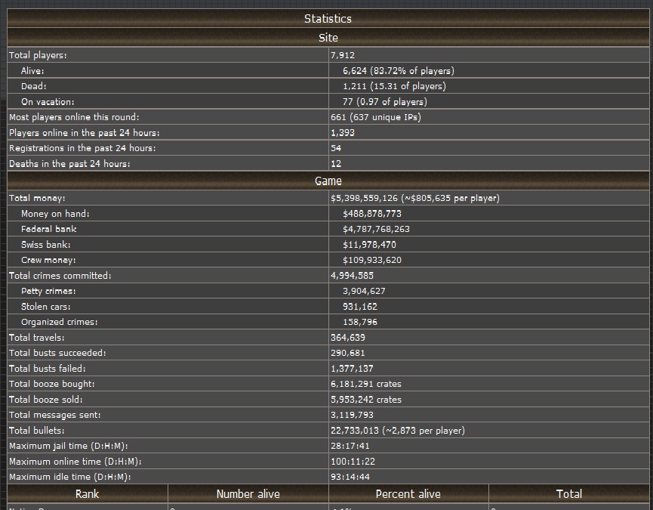Click 'Federal bank' label
Image resolution: width=653 pixels, height=510 pixels.
49,229
